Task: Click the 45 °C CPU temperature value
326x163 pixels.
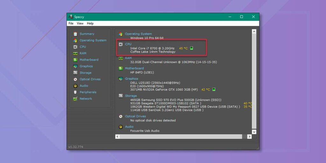Action: pos(183,48)
